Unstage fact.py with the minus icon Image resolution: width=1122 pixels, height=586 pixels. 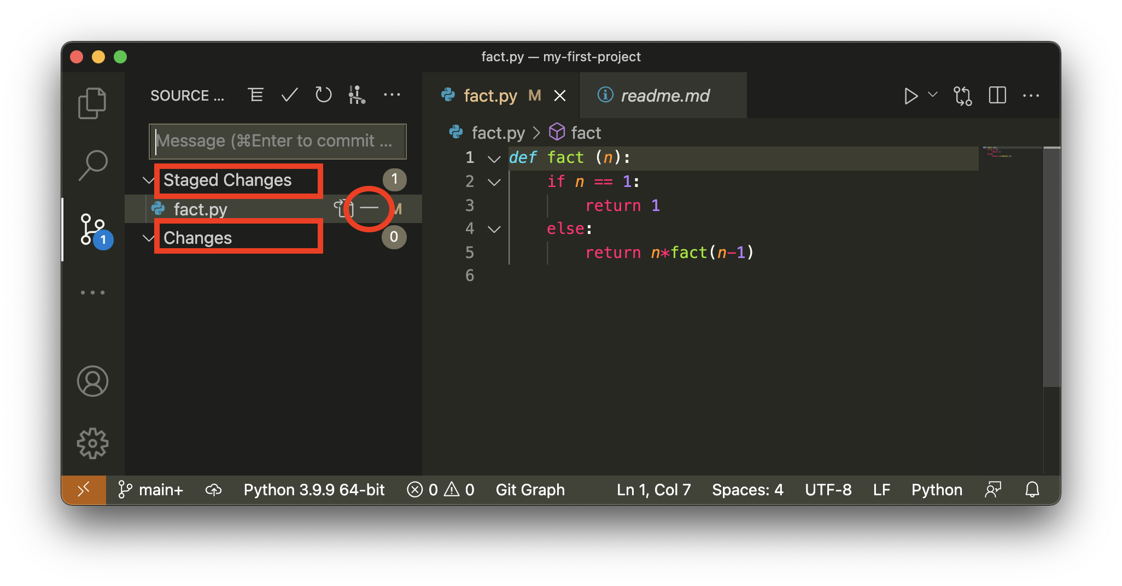tap(369, 208)
